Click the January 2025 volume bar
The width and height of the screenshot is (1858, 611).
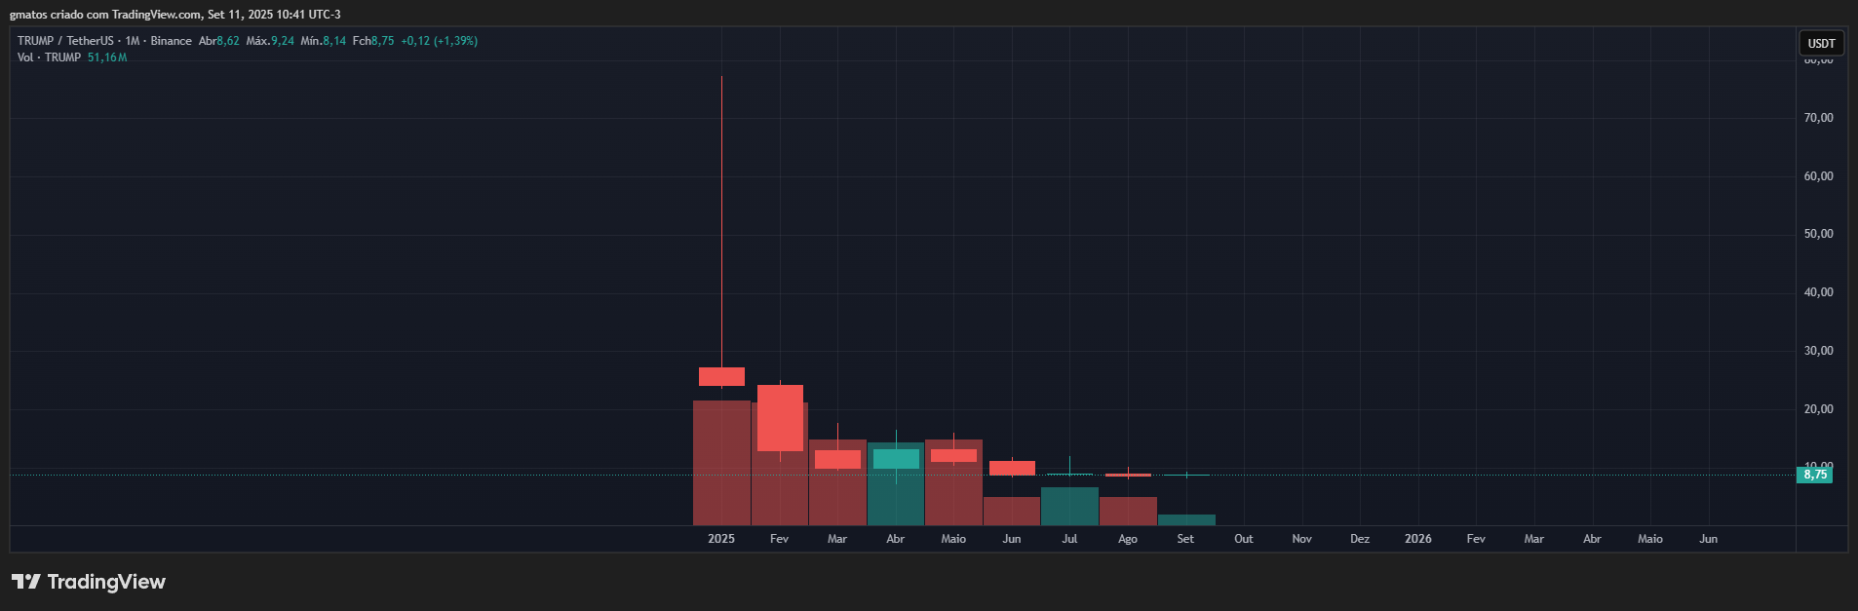click(x=721, y=463)
